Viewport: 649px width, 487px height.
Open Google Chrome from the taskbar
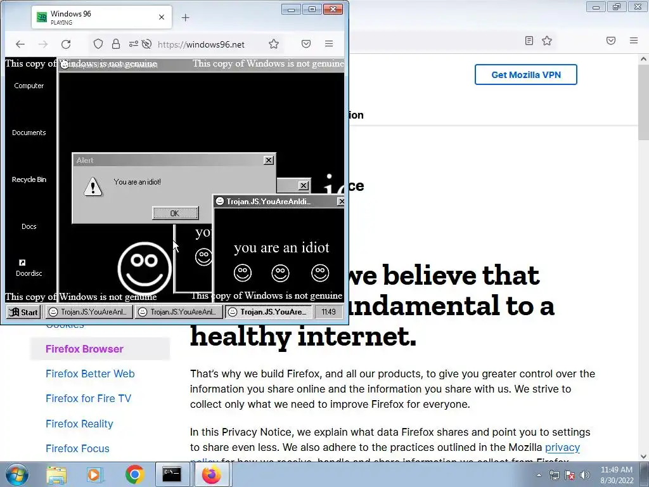(134, 474)
